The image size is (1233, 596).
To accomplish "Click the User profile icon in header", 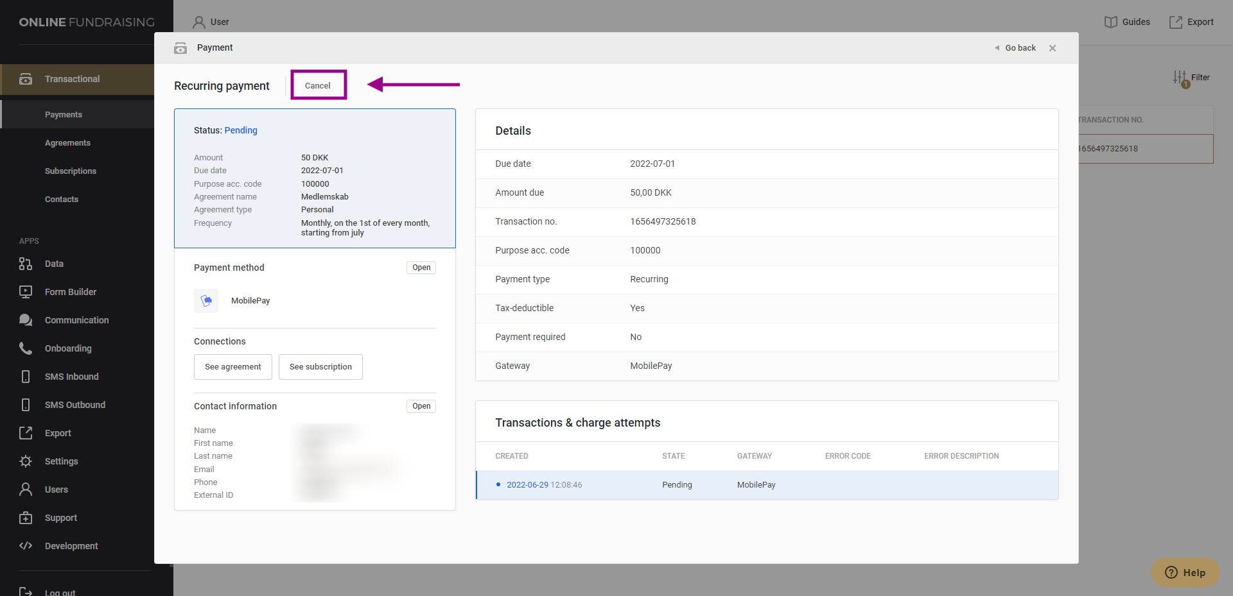I will pos(199,22).
